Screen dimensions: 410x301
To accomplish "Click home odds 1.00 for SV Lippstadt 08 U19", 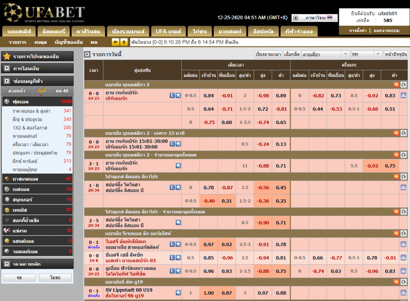I will (209, 293).
